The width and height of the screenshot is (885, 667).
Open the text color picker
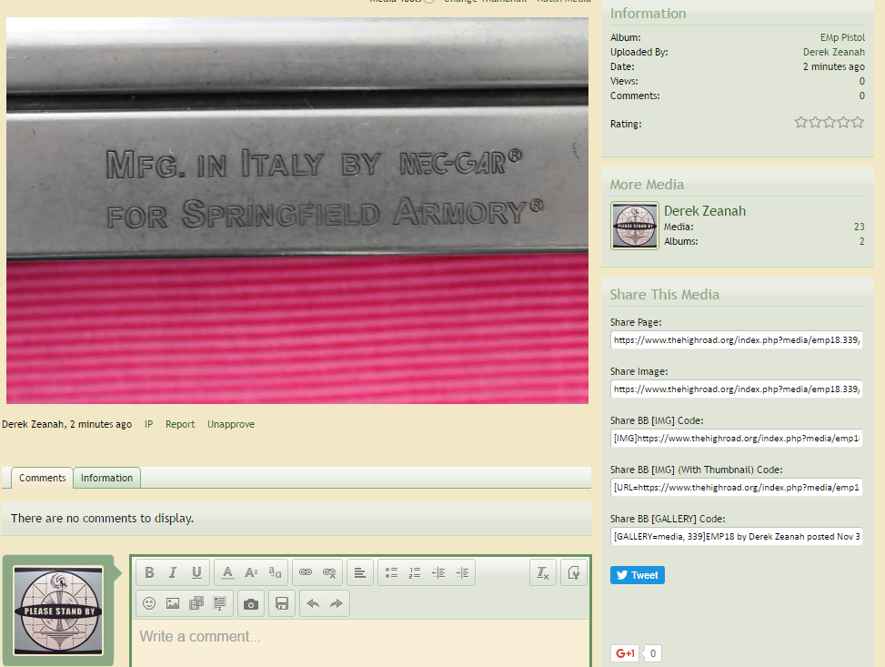[x=227, y=572]
